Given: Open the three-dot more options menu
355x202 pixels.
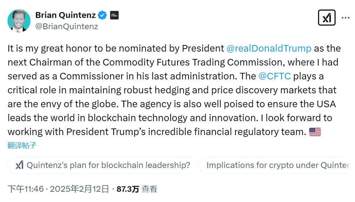Looking at the screenshot, I should click(345, 18).
